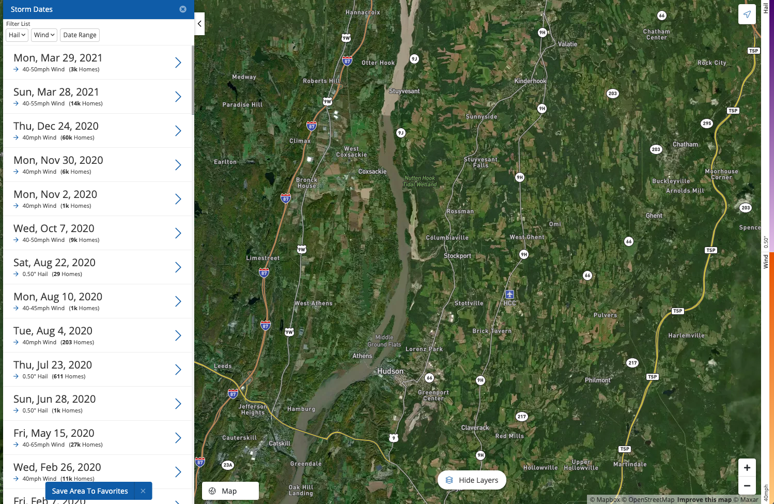This screenshot has height=504, width=774.
Task: Click Save Area To Favorites
Action: [90, 491]
